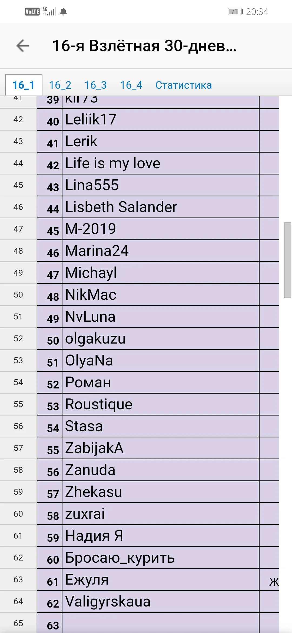Switch to the 16_2 tab

[x=60, y=85]
